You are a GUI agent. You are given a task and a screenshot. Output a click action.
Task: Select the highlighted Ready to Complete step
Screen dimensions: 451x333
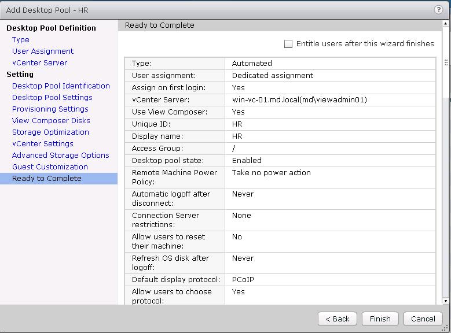(x=47, y=179)
